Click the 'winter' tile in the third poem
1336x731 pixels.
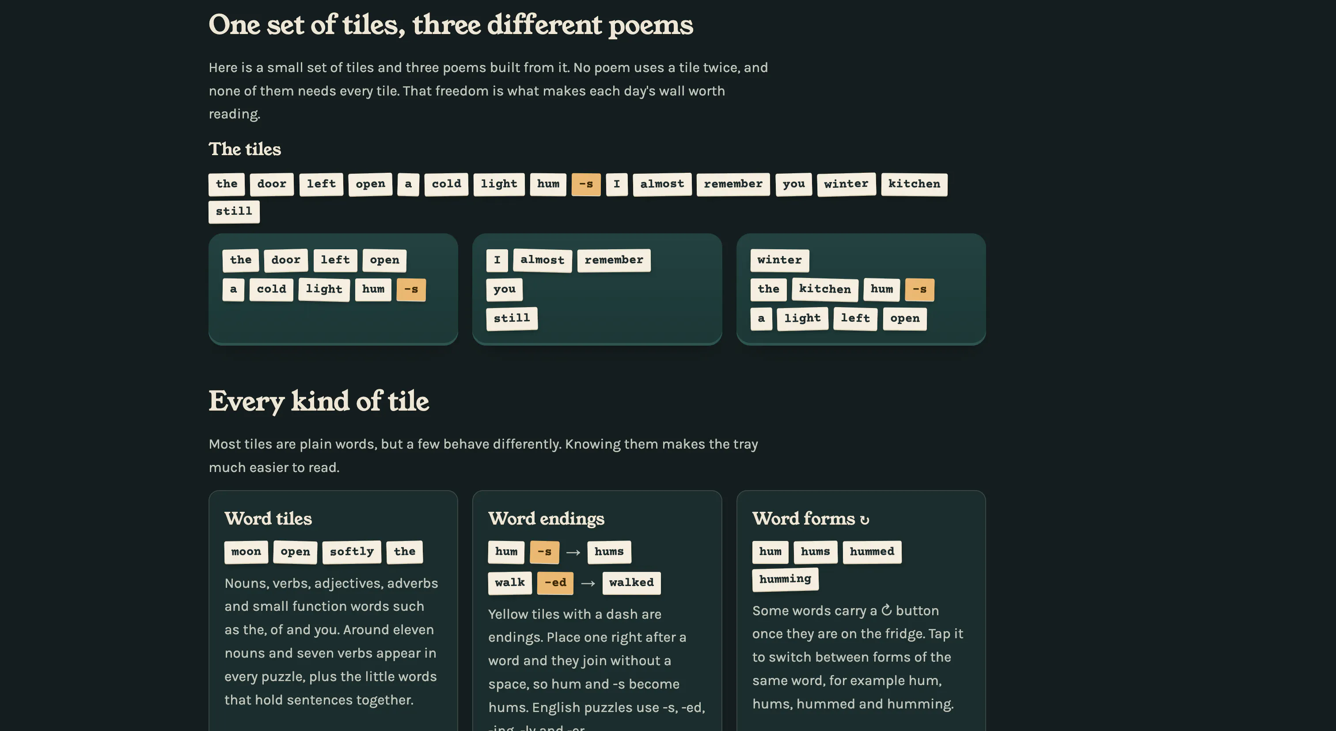779,260
